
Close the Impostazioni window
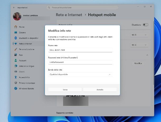tap(151, 7)
